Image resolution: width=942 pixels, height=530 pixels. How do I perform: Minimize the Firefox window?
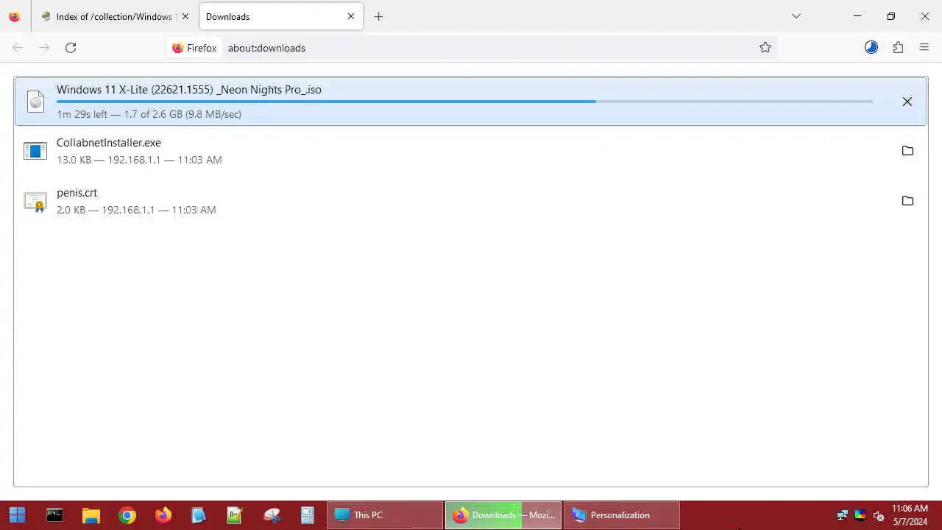click(x=857, y=16)
